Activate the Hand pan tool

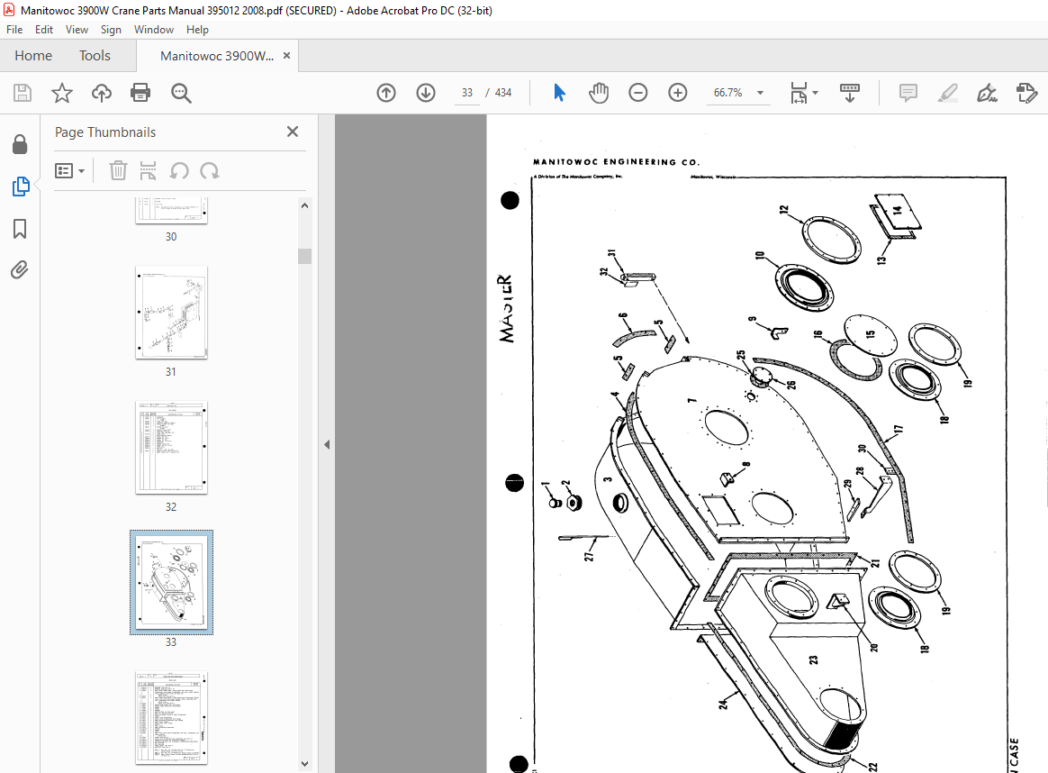pos(599,93)
